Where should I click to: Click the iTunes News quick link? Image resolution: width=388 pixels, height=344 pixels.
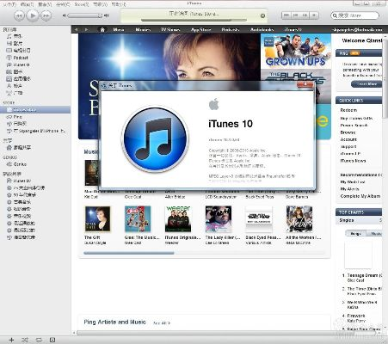353,161
